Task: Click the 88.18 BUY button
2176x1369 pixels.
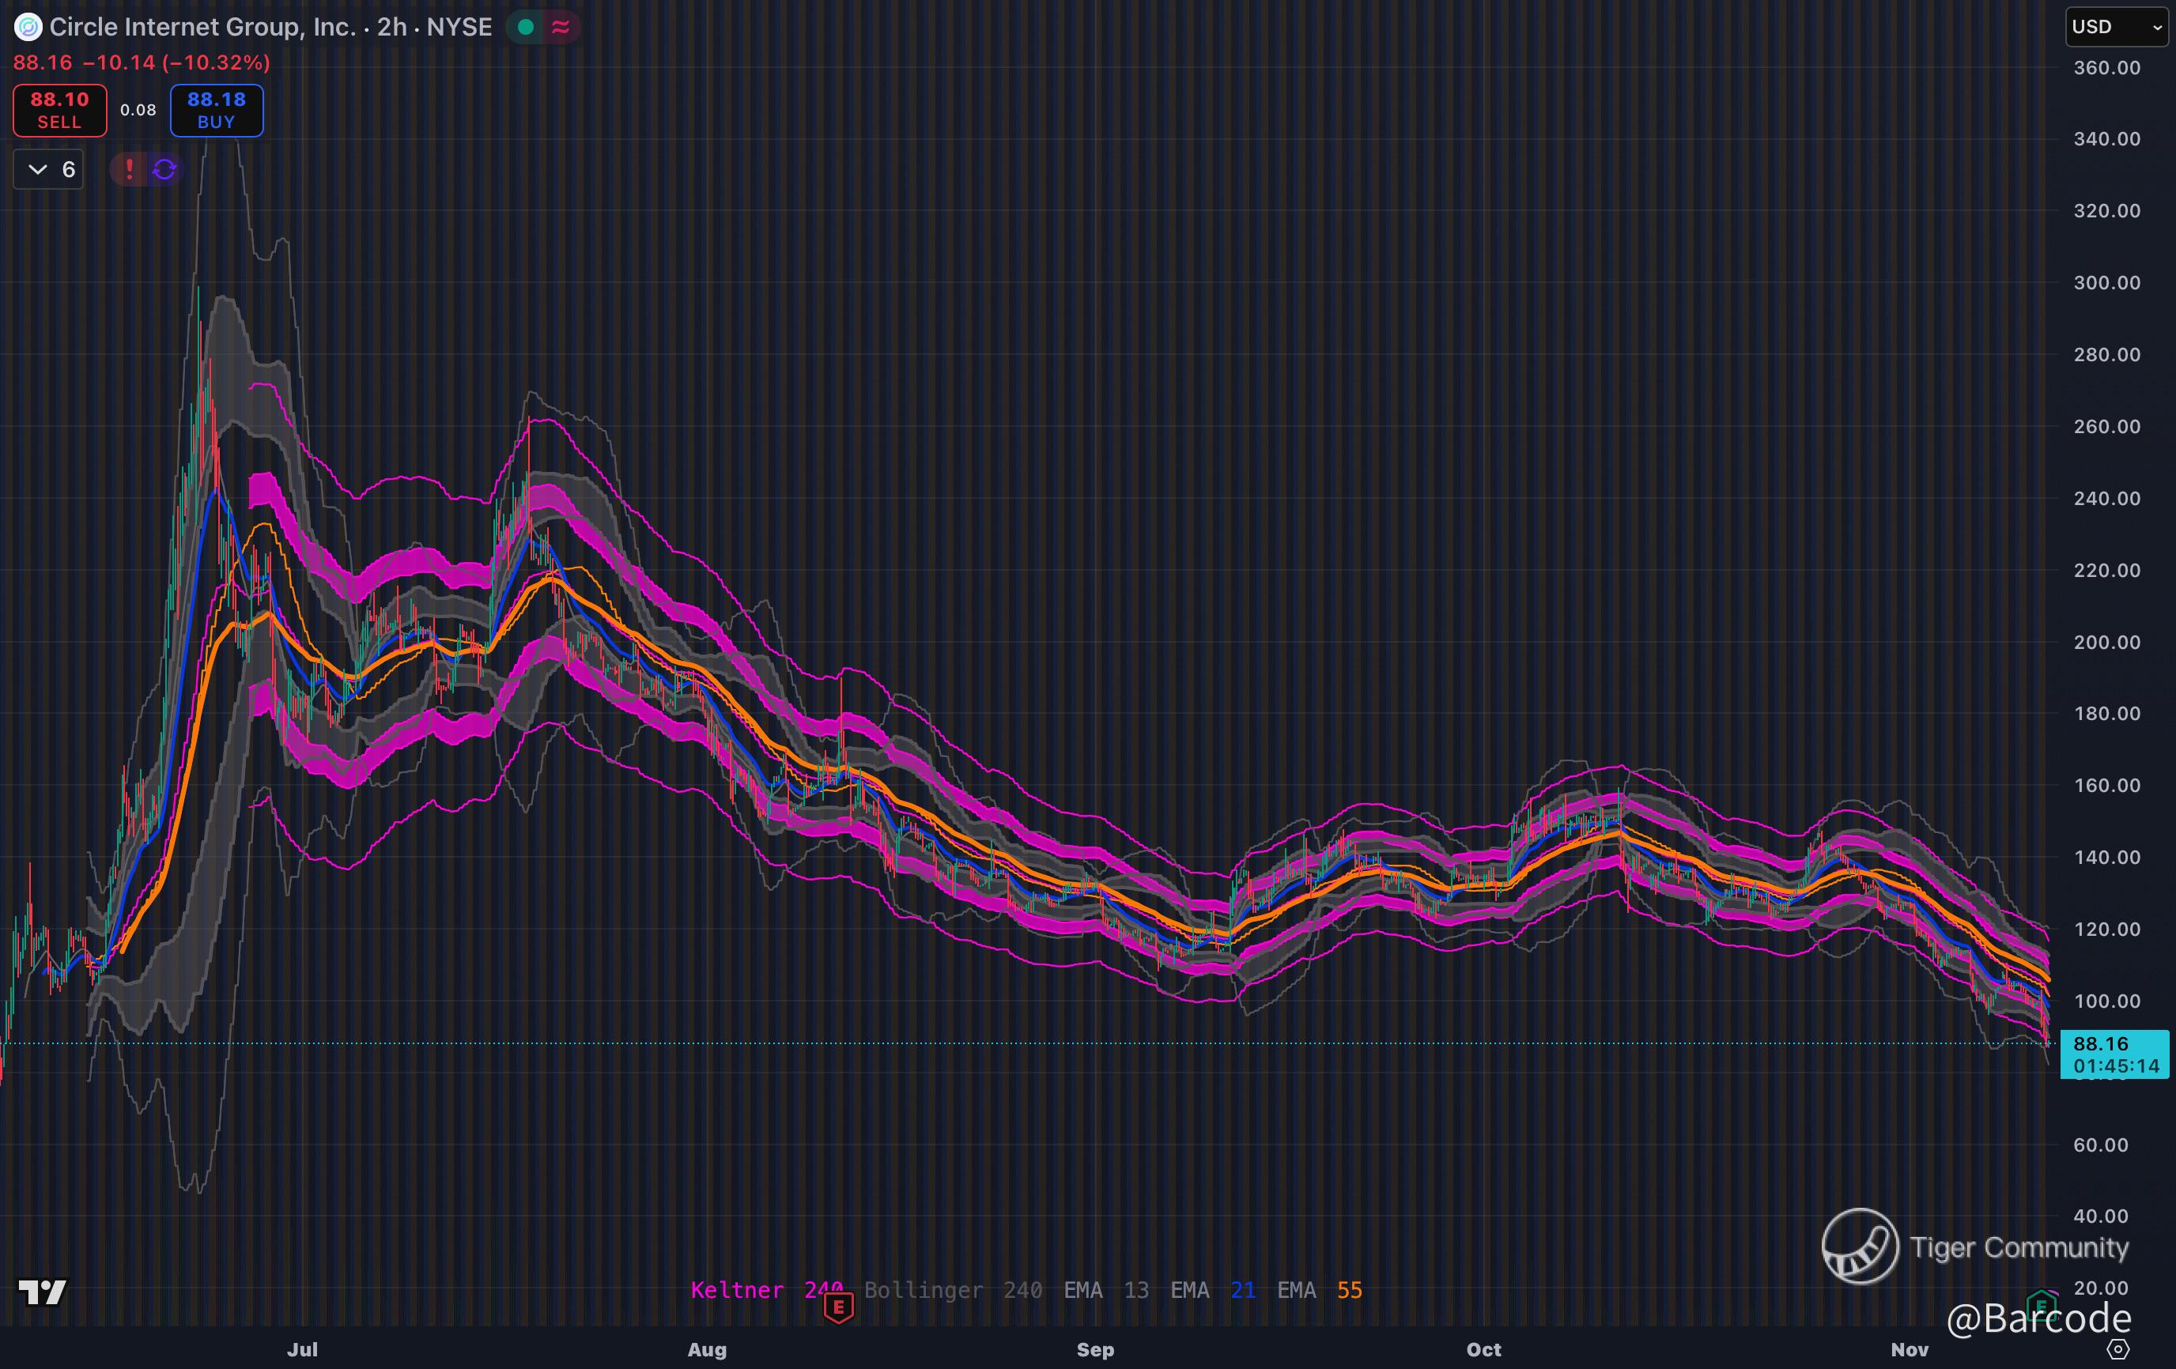Action: [217, 110]
